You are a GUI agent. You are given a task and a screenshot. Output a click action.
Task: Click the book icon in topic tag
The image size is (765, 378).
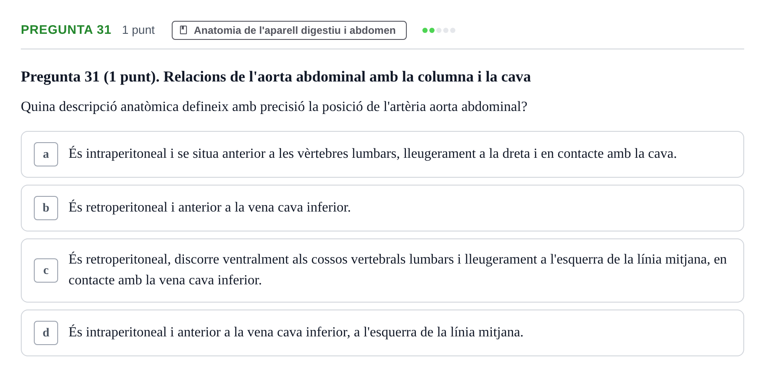(183, 30)
